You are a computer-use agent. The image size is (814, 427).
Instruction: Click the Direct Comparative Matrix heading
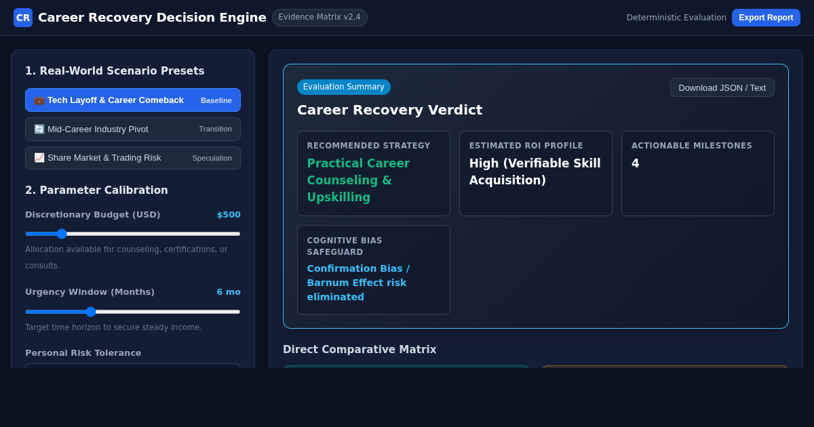point(360,350)
